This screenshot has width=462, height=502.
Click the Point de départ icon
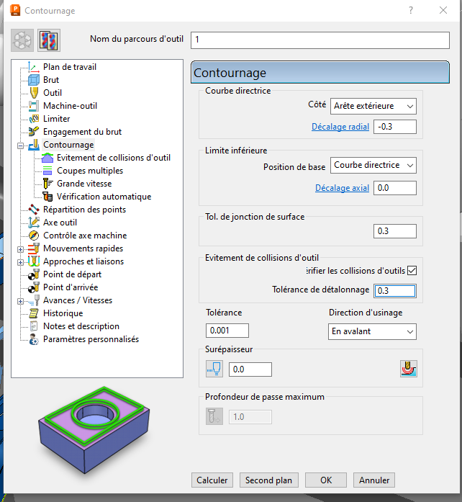(34, 274)
